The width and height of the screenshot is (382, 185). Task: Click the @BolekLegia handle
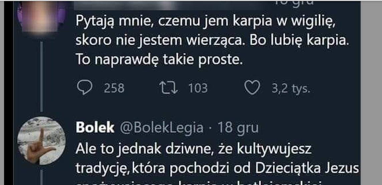tap(161, 128)
